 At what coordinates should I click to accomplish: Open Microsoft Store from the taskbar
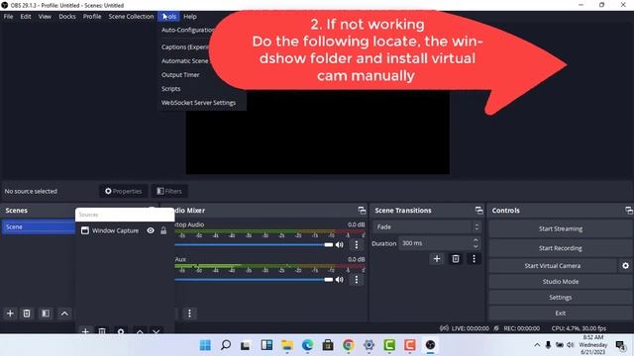[328, 345]
